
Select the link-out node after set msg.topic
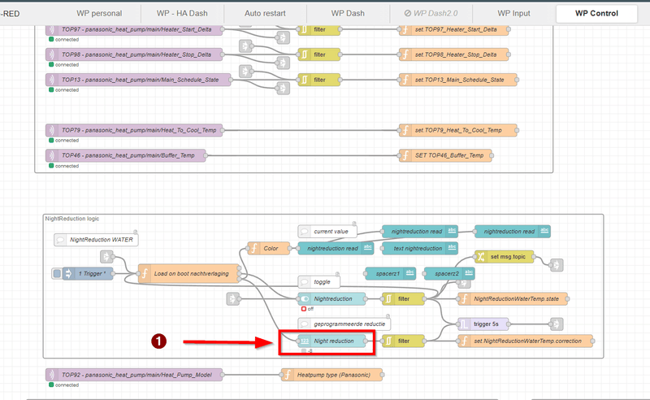557,265
